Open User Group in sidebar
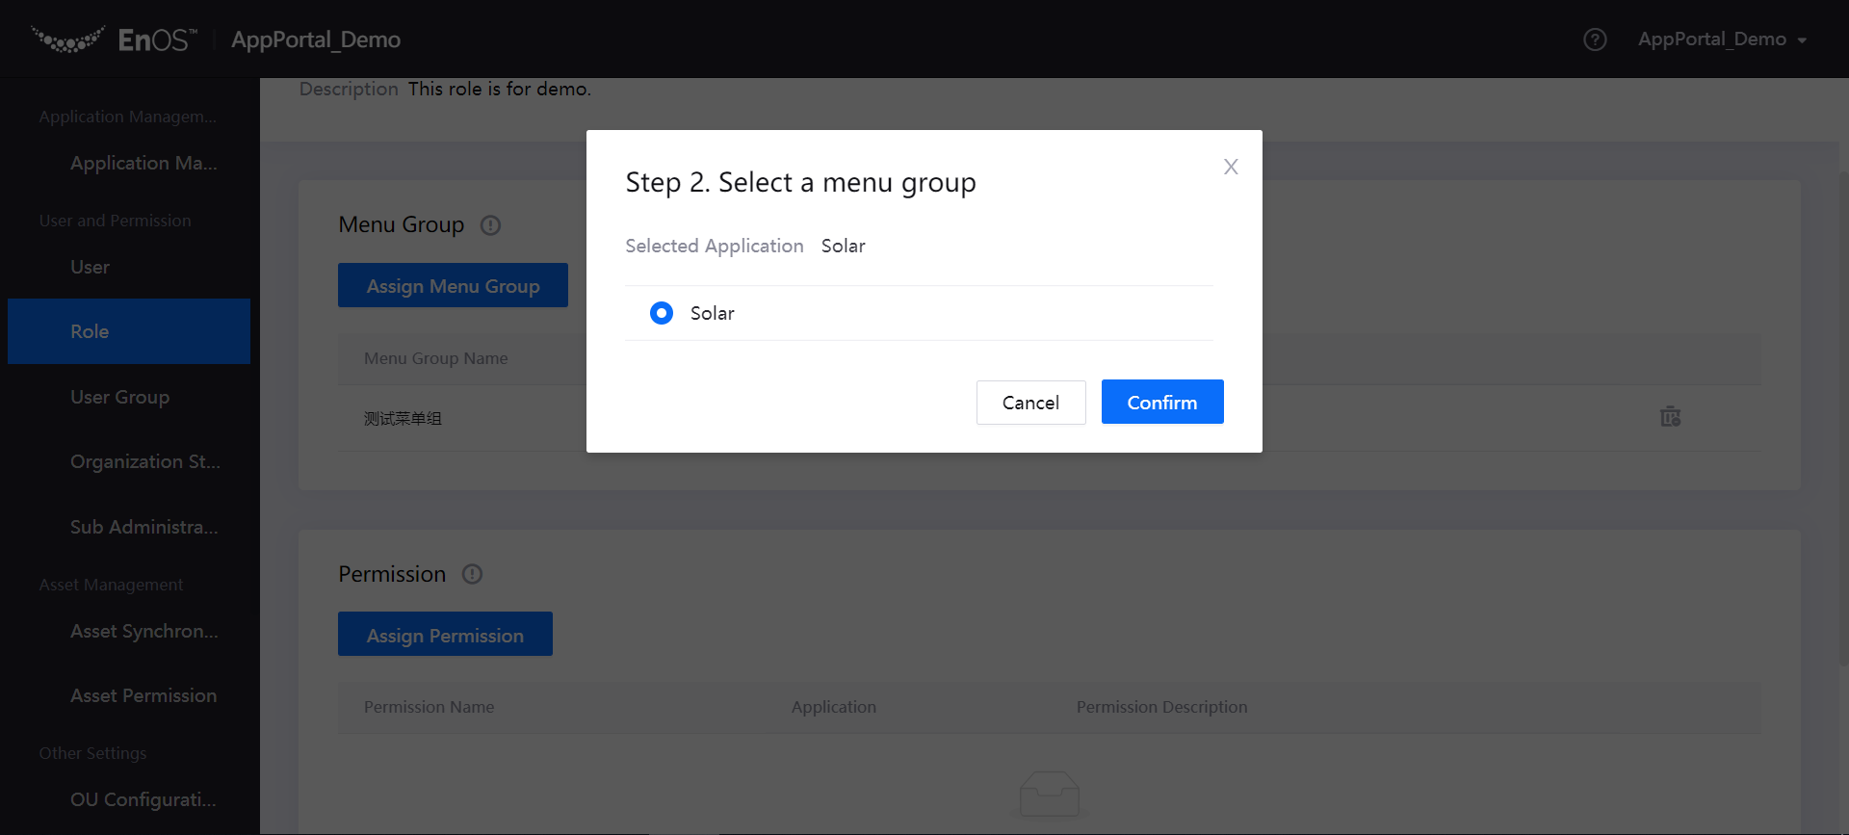 [119, 397]
